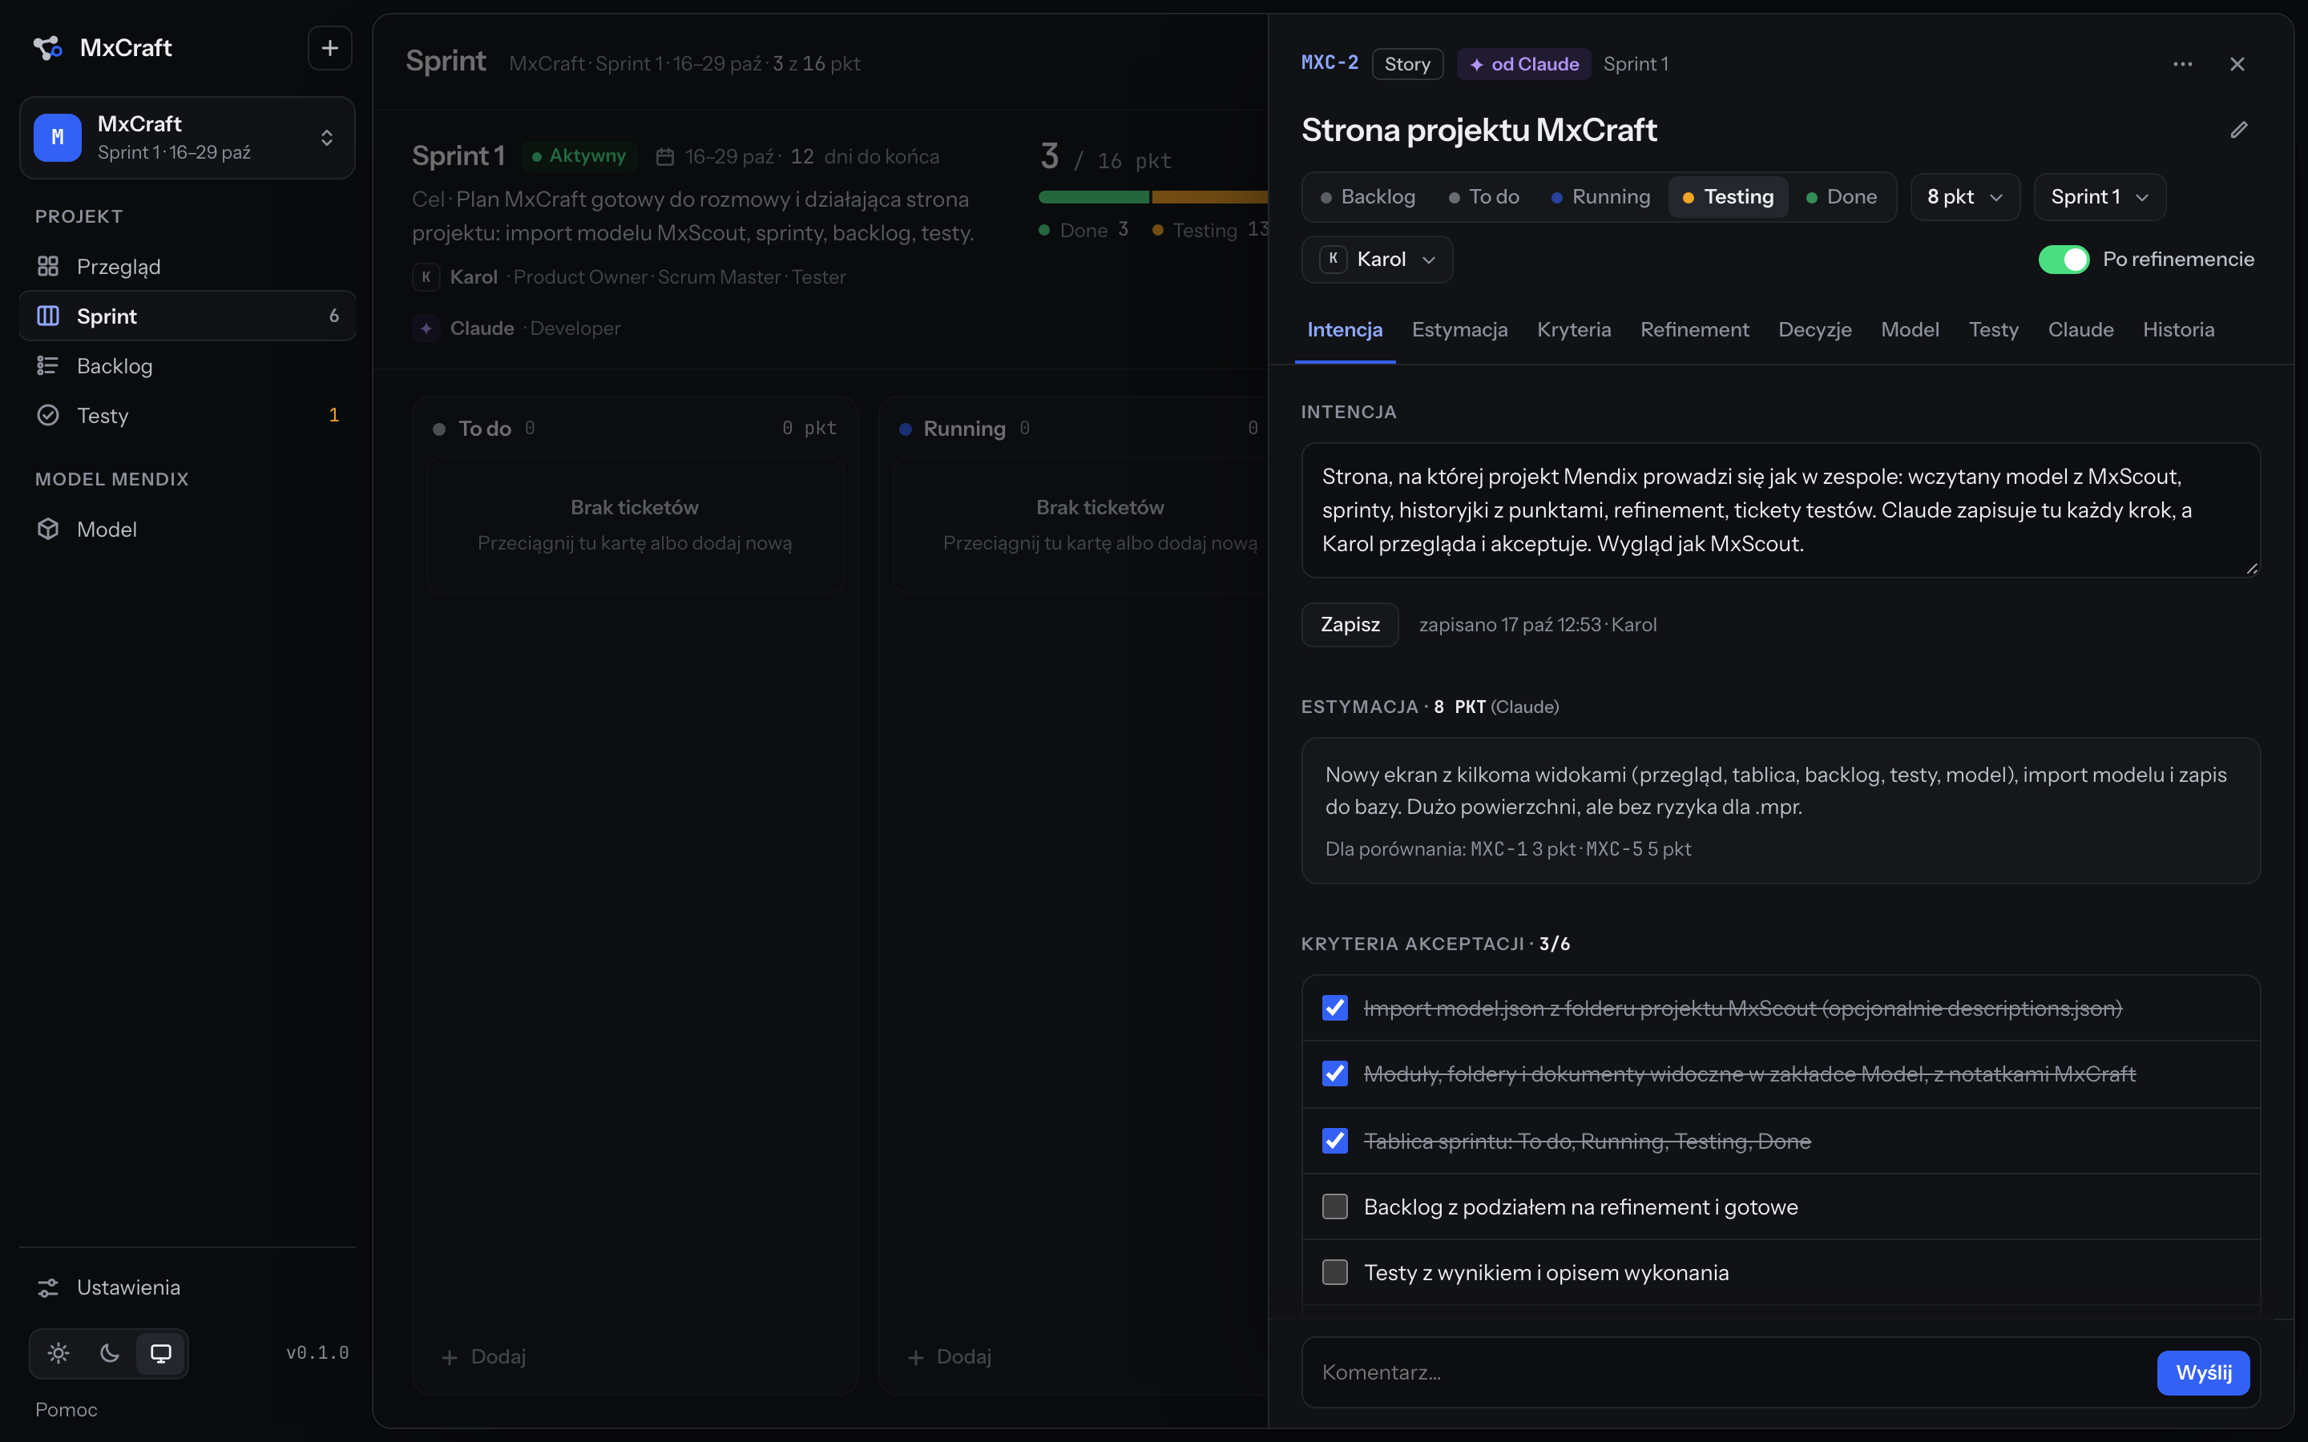Open the Model cube icon
Screen dimensions: 2308x1442
click(48, 530)
